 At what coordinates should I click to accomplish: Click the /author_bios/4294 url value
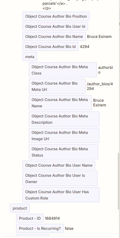(100, 86)
